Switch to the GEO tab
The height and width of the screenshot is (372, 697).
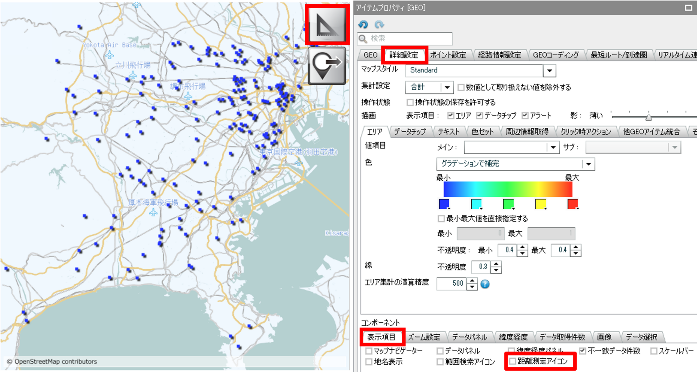[370, 55]
